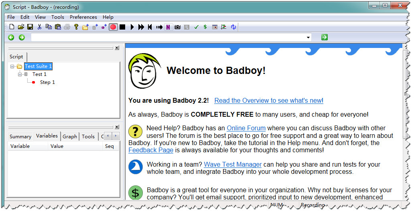414x213 pixels.
Task: Toggle the purple N recording mode button
Action: tap(168, 27)
